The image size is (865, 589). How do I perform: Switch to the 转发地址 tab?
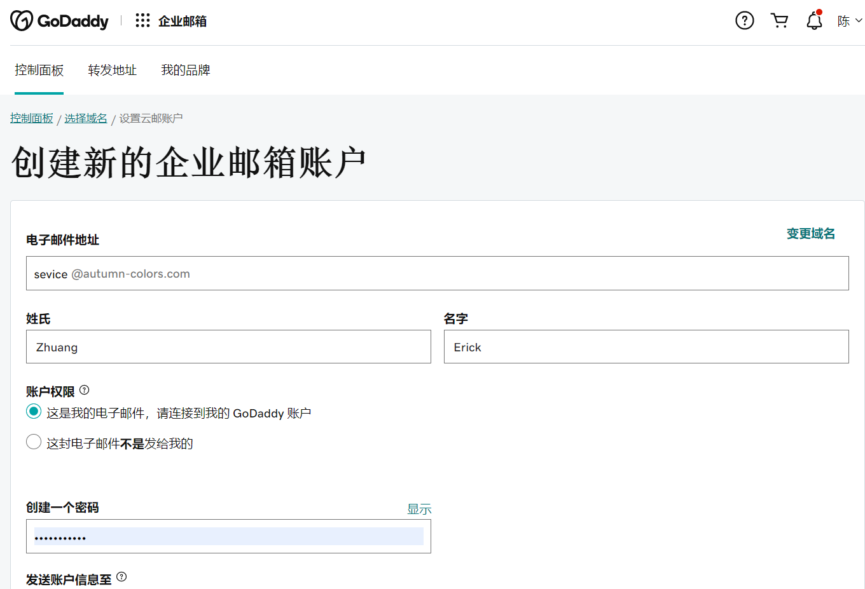click(113, 71)
